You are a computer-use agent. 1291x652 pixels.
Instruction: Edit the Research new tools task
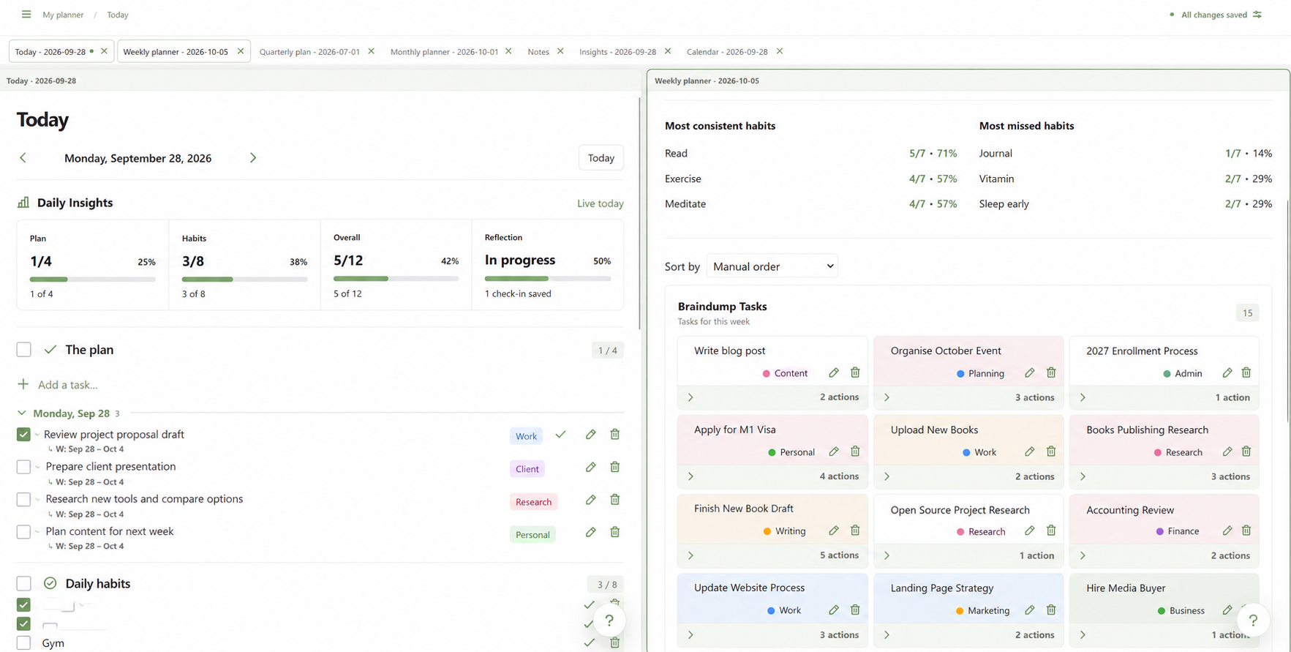coord(590,500)
